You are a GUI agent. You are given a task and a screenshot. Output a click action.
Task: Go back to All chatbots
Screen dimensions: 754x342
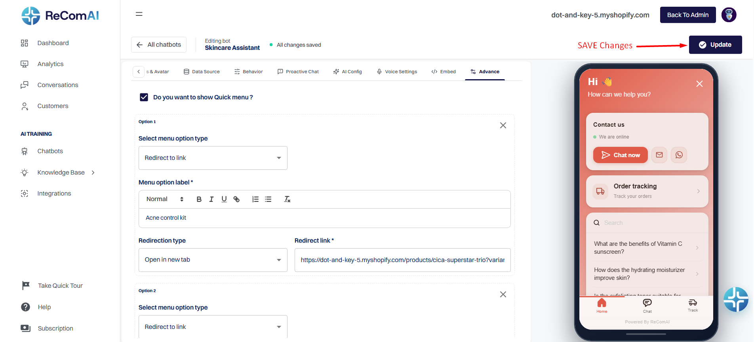click(159, 45)
